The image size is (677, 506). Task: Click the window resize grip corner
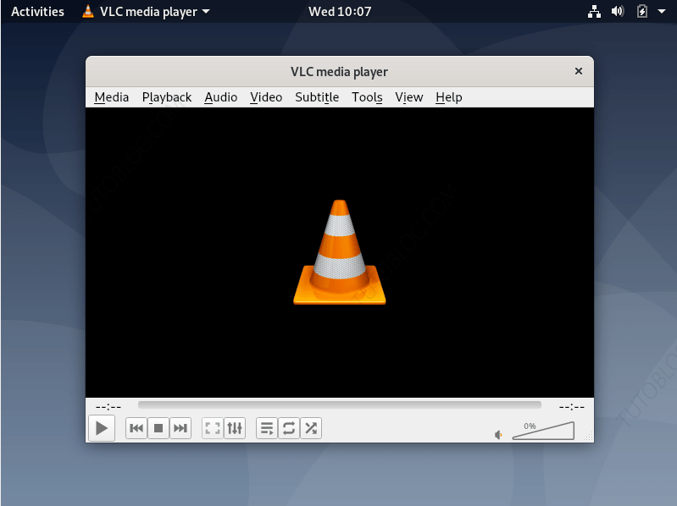pyautogui.click(x=589, y=437)
